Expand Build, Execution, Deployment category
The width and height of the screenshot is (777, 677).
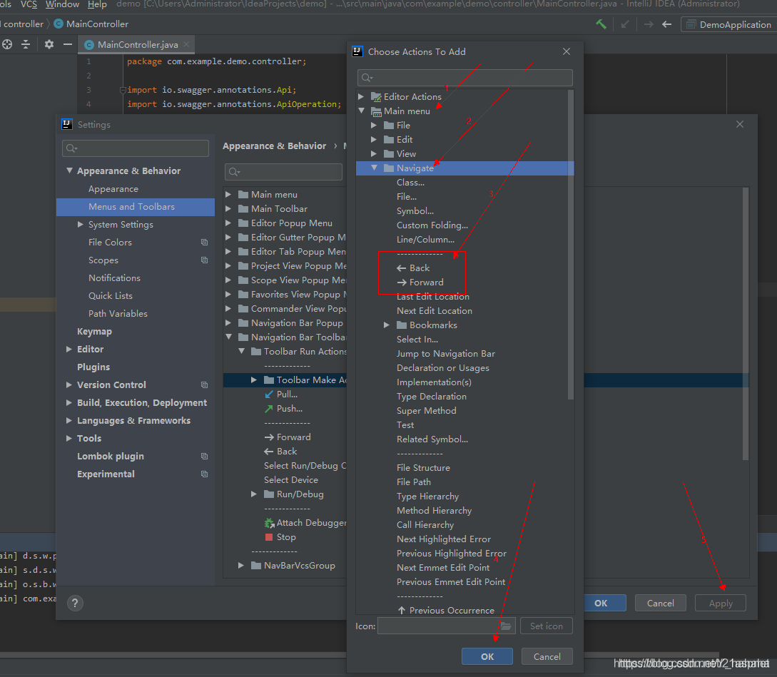(x=69, y=402)
